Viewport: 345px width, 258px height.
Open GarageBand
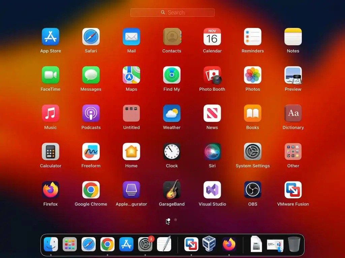(172, 189)
